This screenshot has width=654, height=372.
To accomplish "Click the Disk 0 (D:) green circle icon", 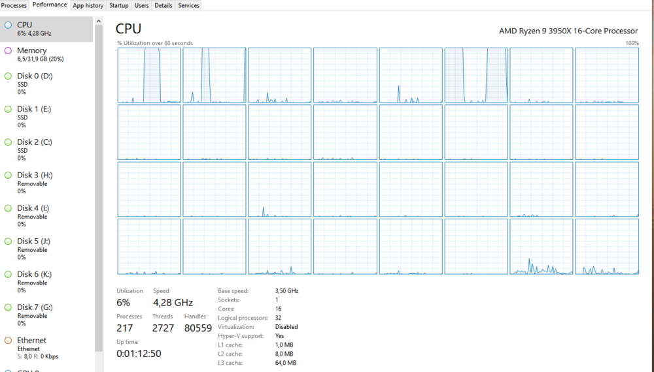I will 8,76.
